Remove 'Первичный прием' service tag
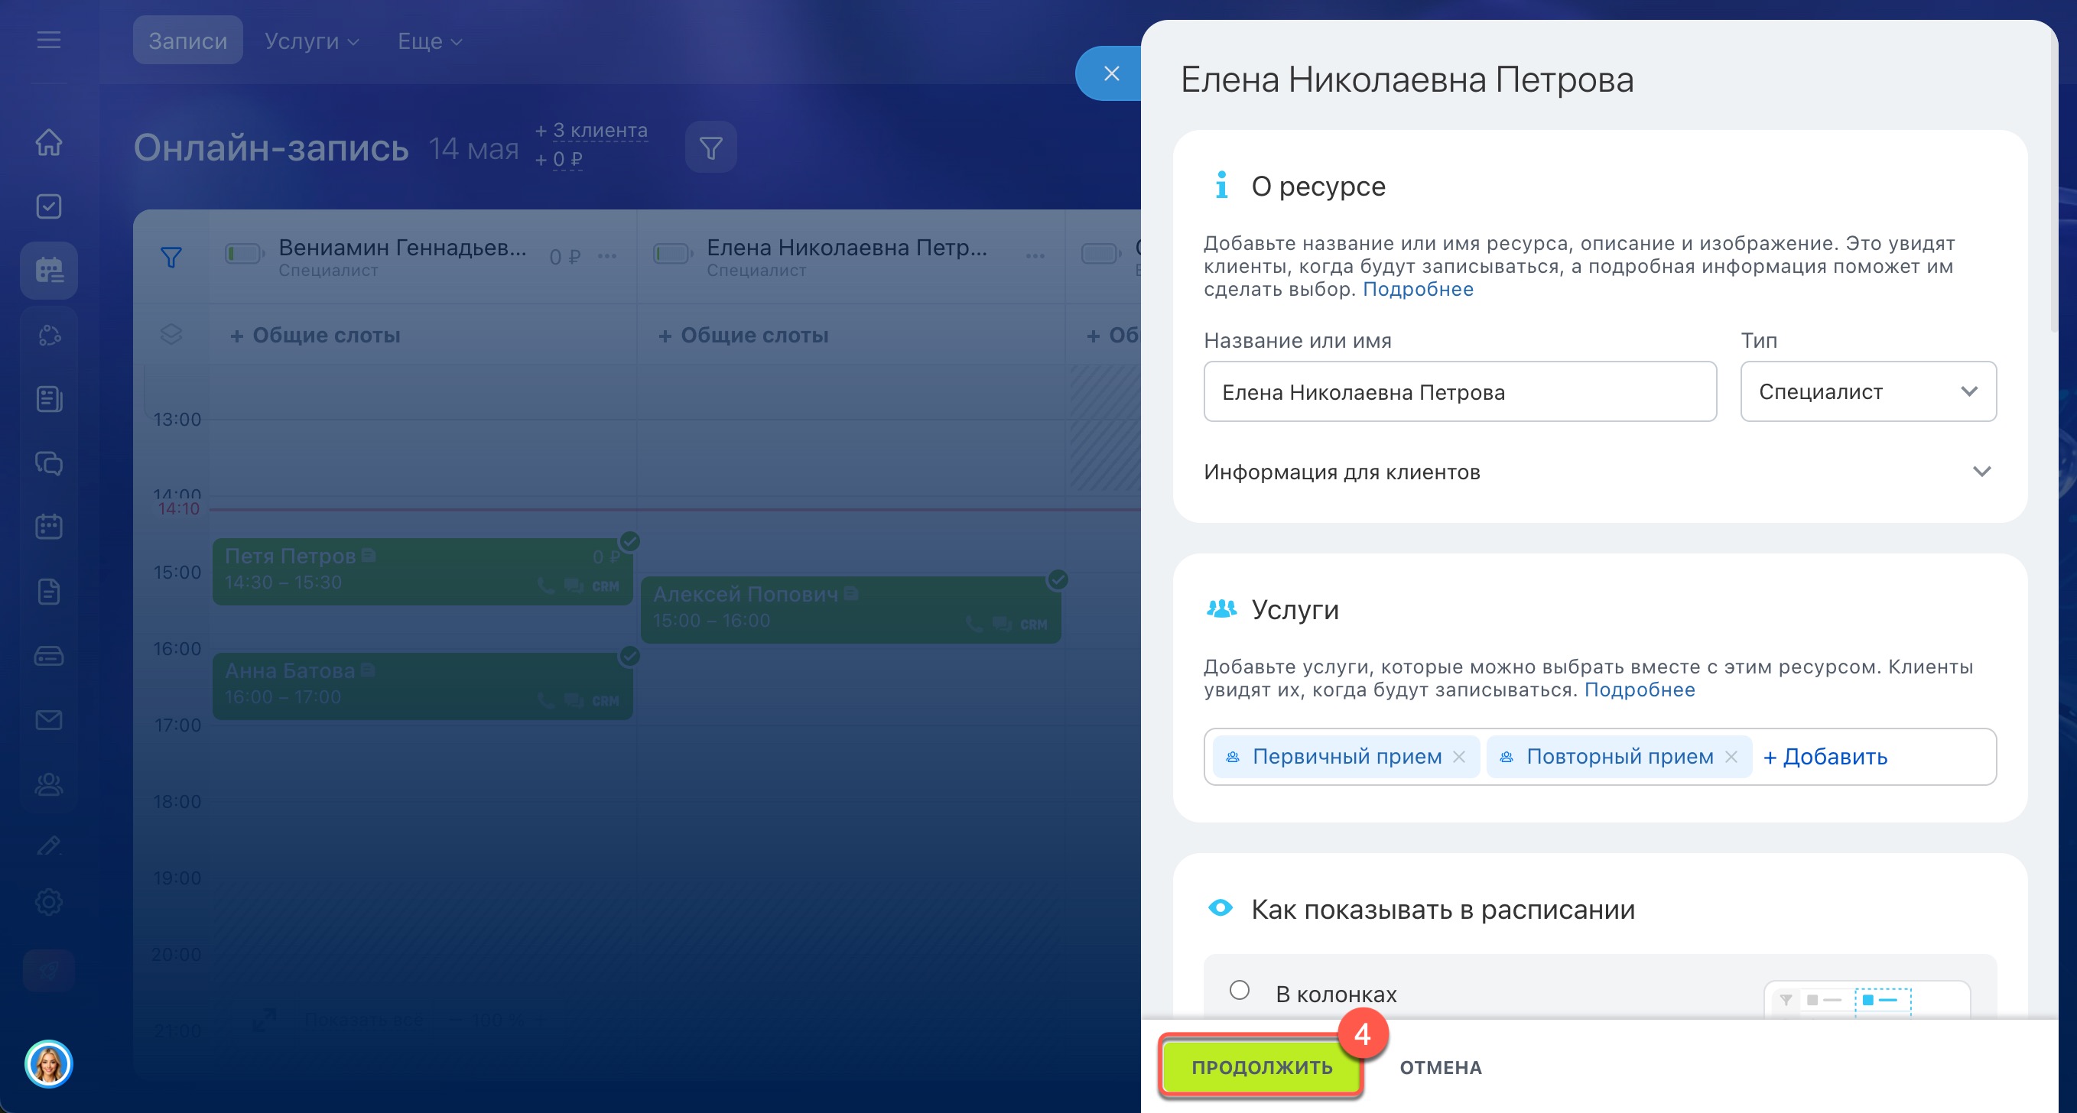Screen dimensions: 2077x1113 [1458, 756]
